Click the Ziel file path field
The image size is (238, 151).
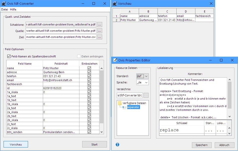click(61, 37)
